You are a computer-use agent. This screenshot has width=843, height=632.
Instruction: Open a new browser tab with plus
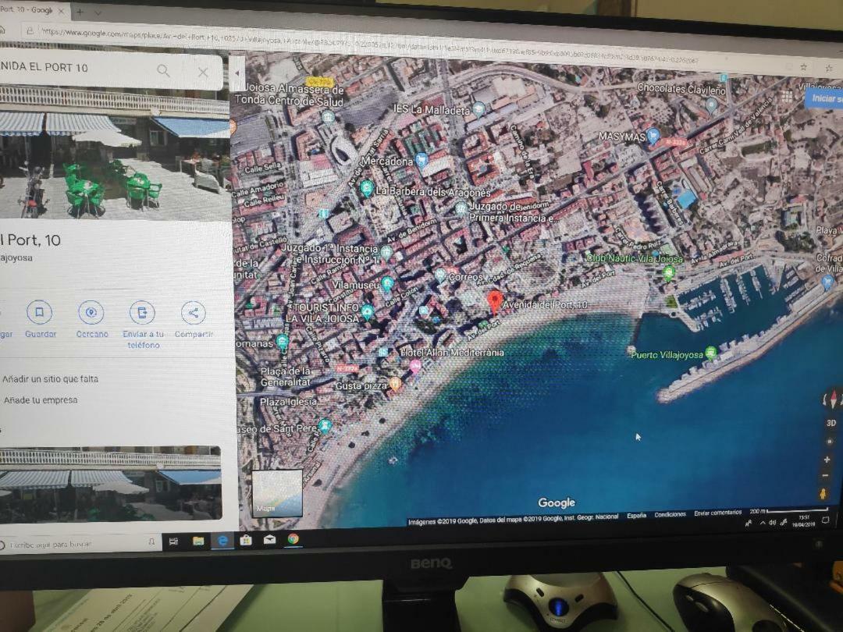point(80,11)
